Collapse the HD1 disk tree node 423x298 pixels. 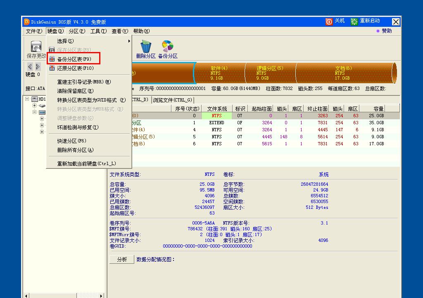pyautogui.click(x=27, y=99)
